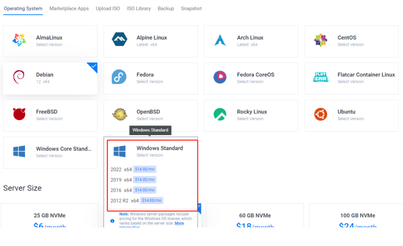
Task: Click the Arch Linux logo icon
Action: coord(220,41)
